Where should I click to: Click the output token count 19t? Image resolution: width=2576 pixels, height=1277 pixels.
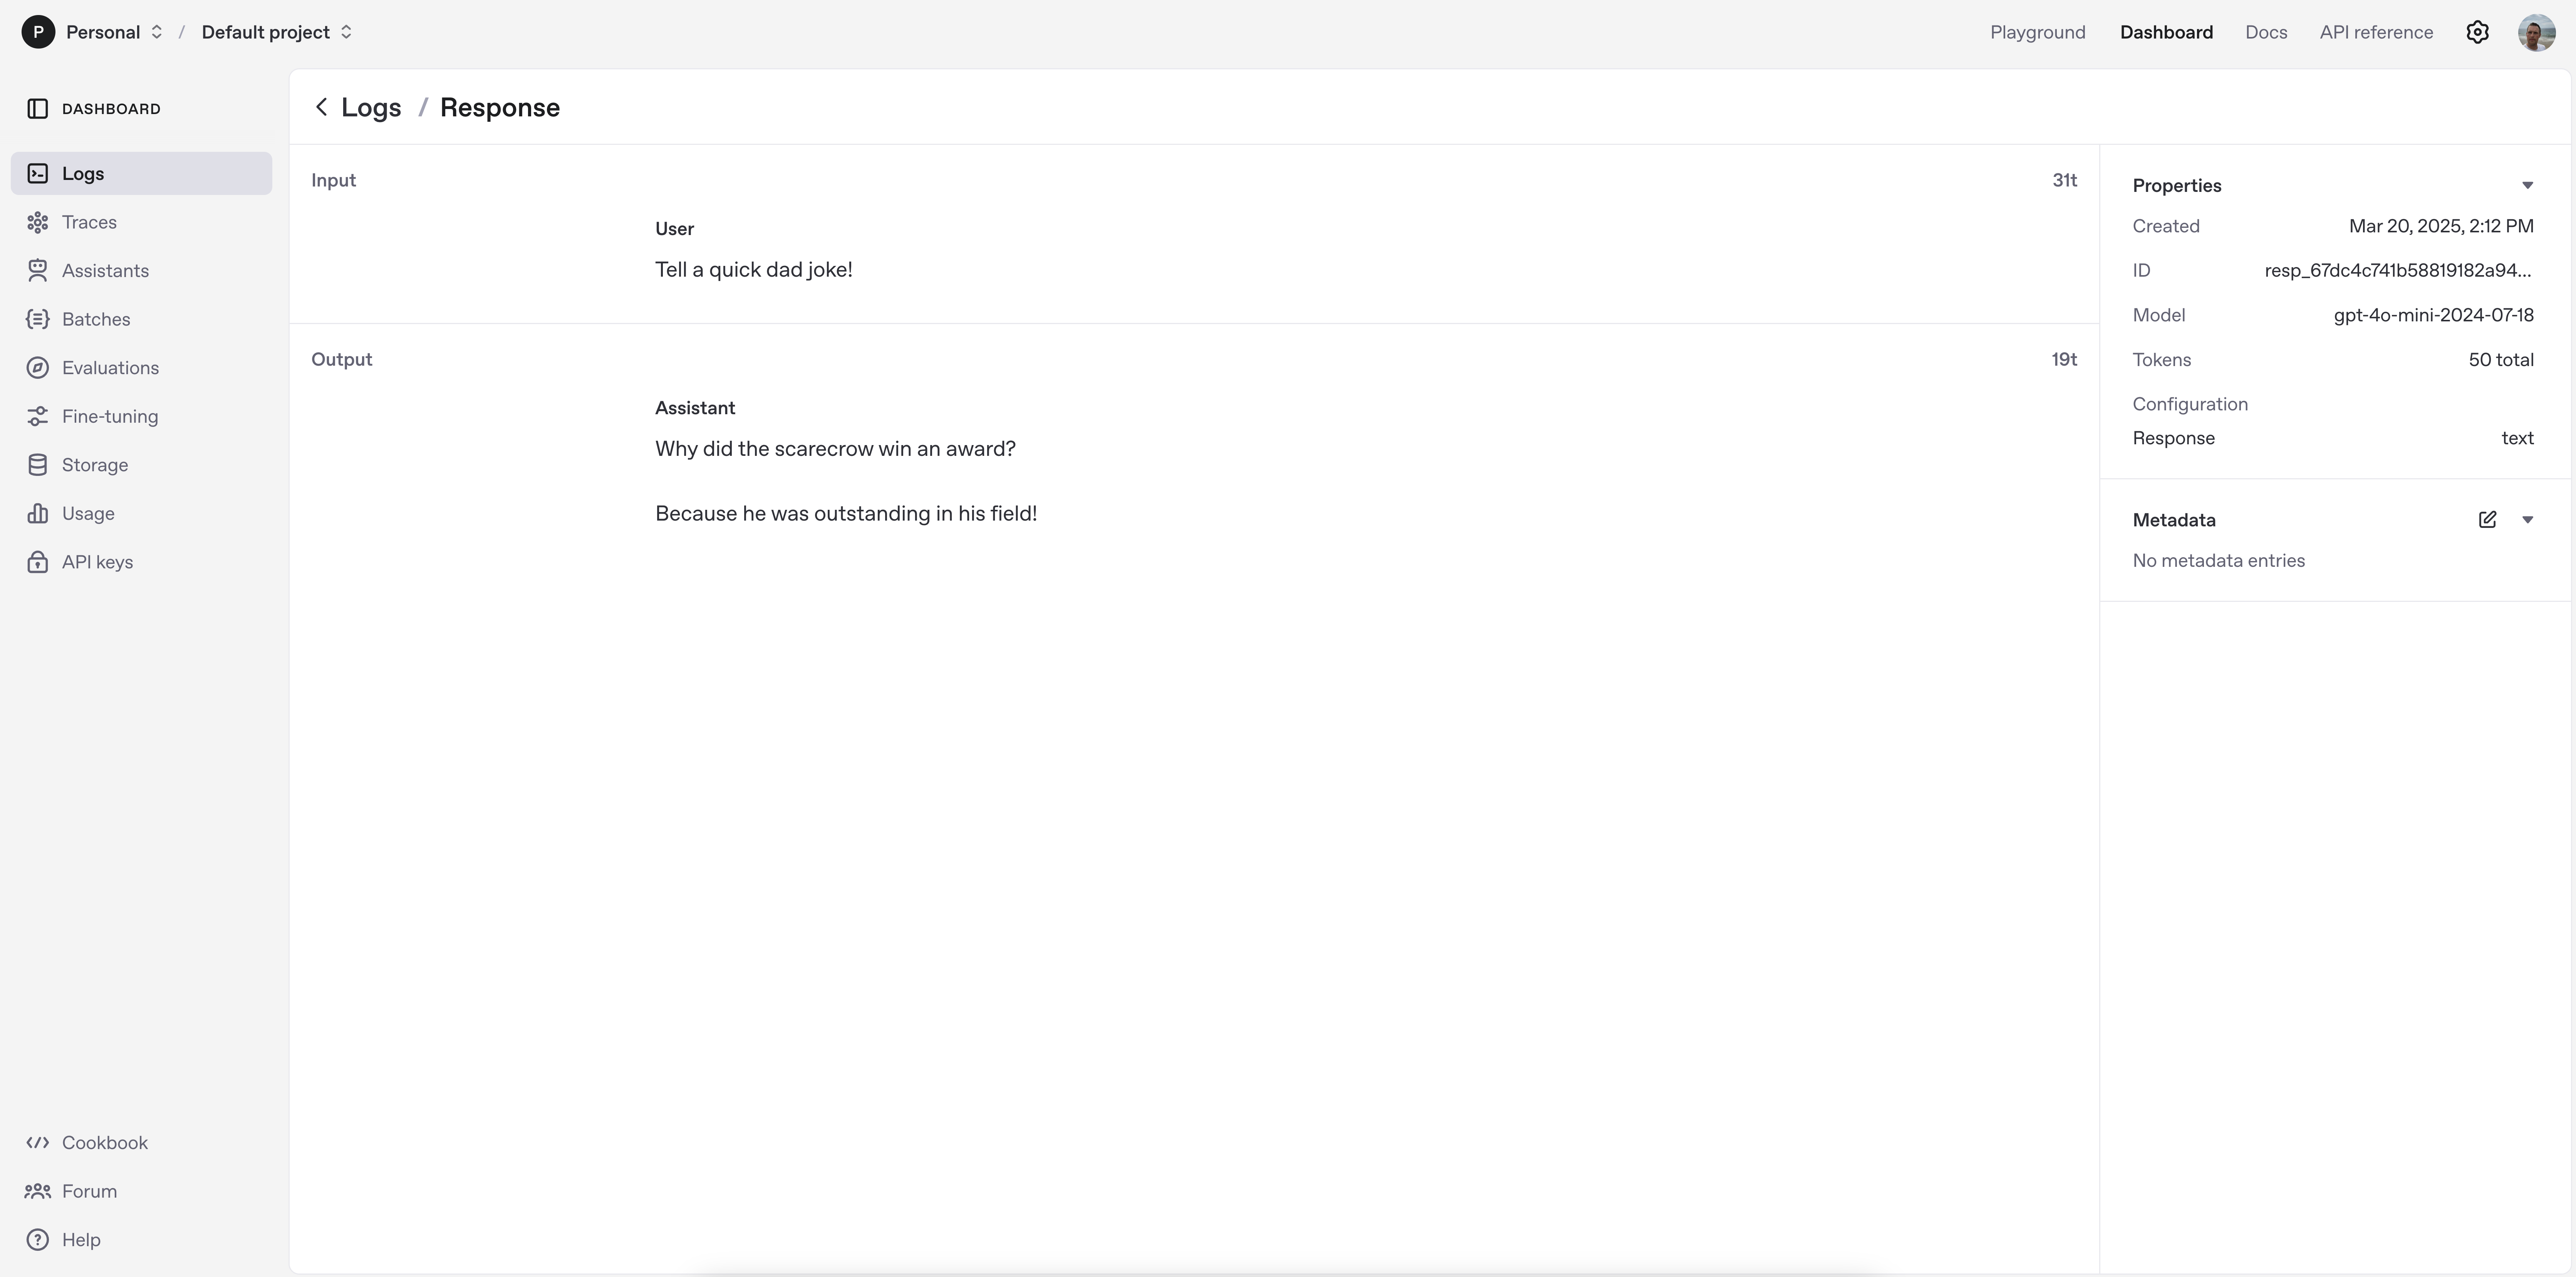click(2064, 359)
